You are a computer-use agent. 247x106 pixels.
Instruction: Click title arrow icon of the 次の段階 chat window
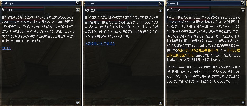84,3
